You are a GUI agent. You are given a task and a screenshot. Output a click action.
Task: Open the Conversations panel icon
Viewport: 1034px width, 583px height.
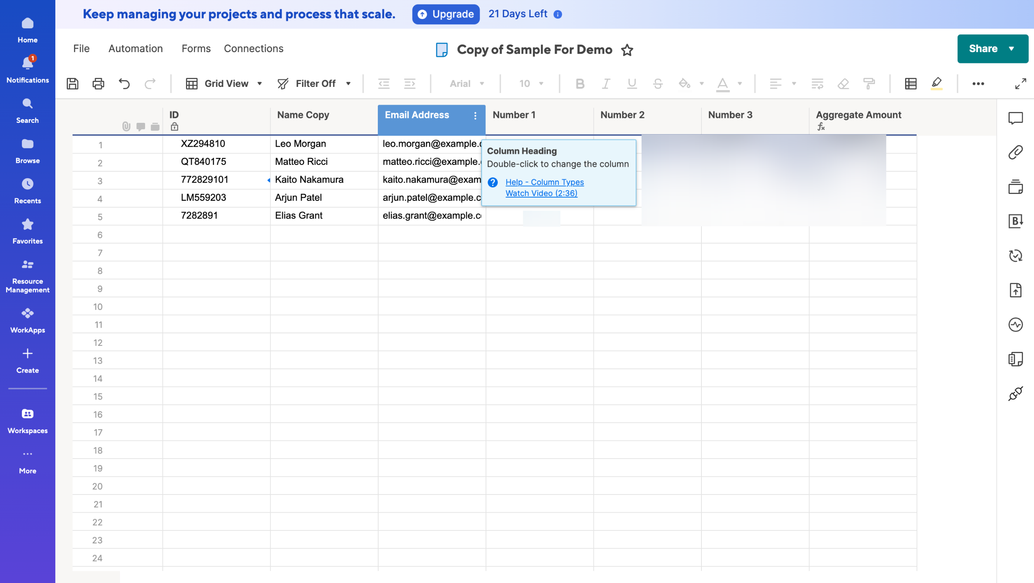(x=1015, y=118)
